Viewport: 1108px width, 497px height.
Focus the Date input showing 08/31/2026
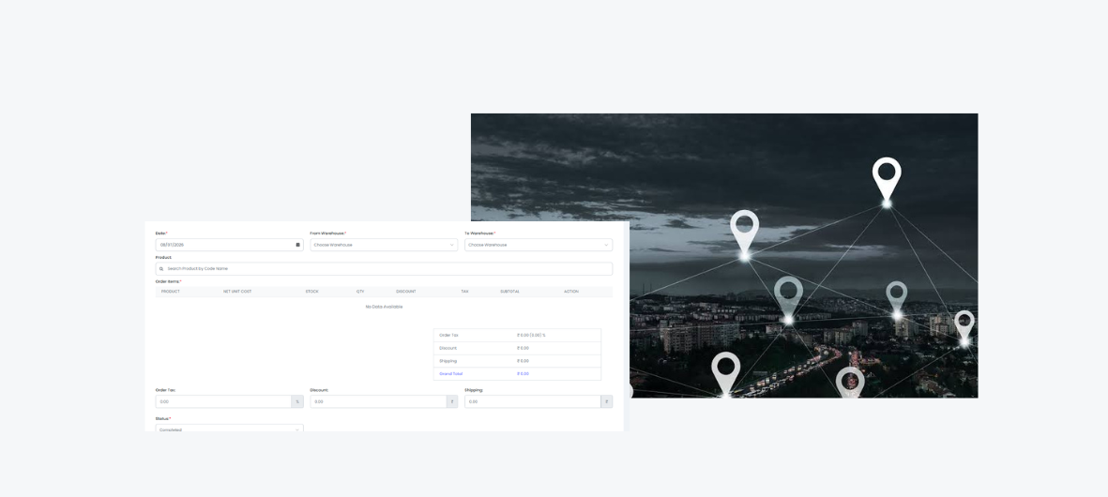(230, 245)
